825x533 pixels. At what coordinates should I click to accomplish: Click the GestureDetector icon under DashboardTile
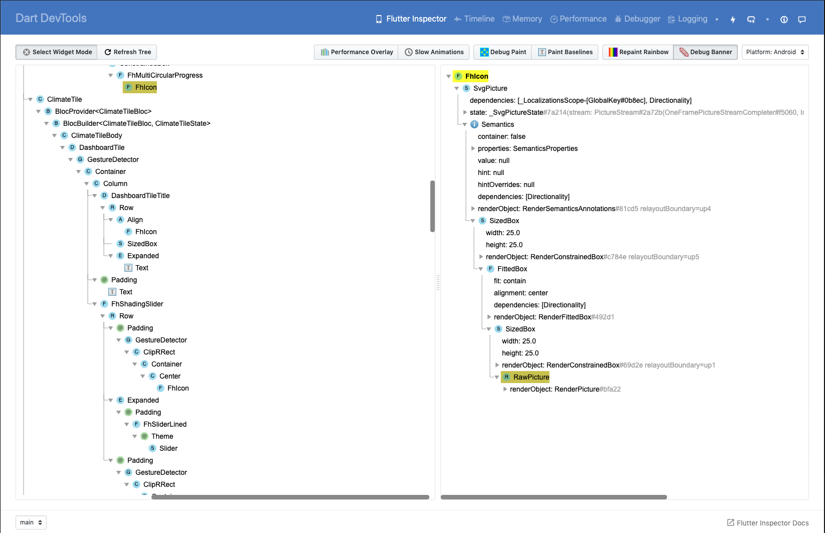point(80,159)
